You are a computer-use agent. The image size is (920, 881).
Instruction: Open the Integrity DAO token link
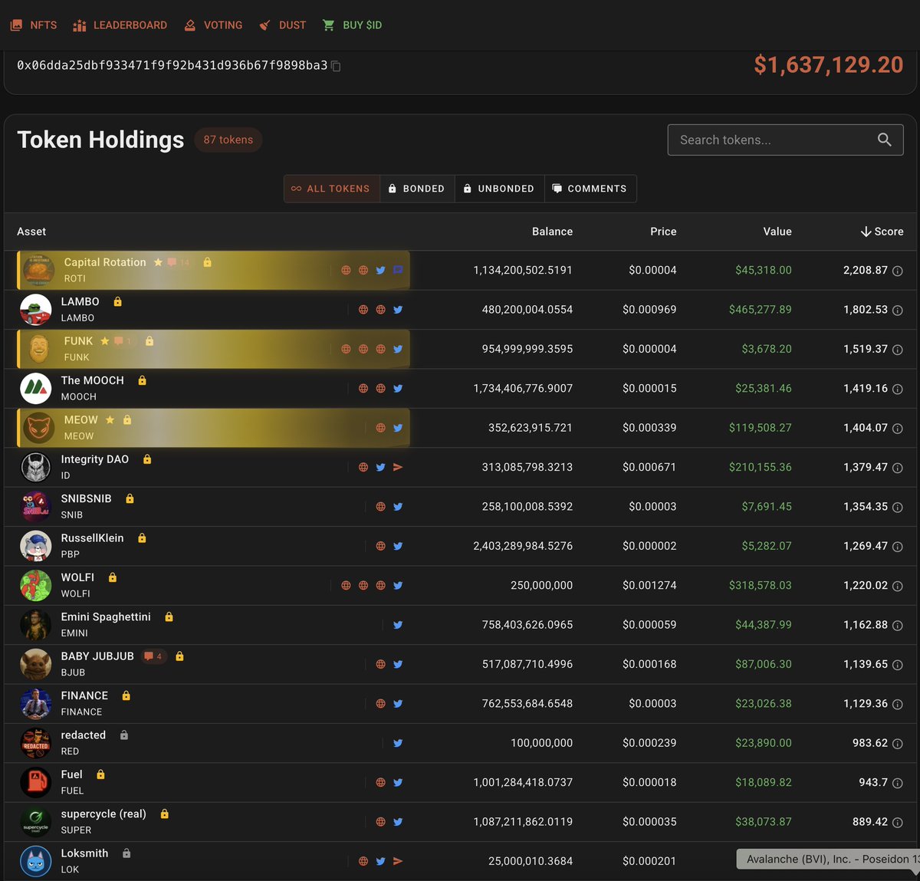[95, 459]
